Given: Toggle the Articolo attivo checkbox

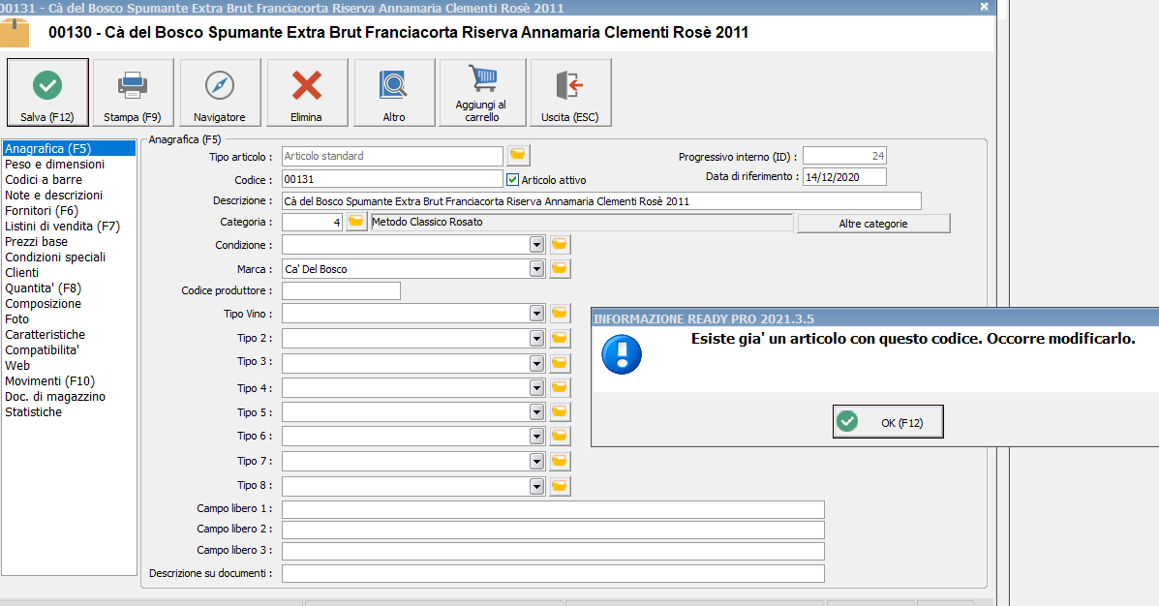Looking at the screenshot, I should pos(512,180).
